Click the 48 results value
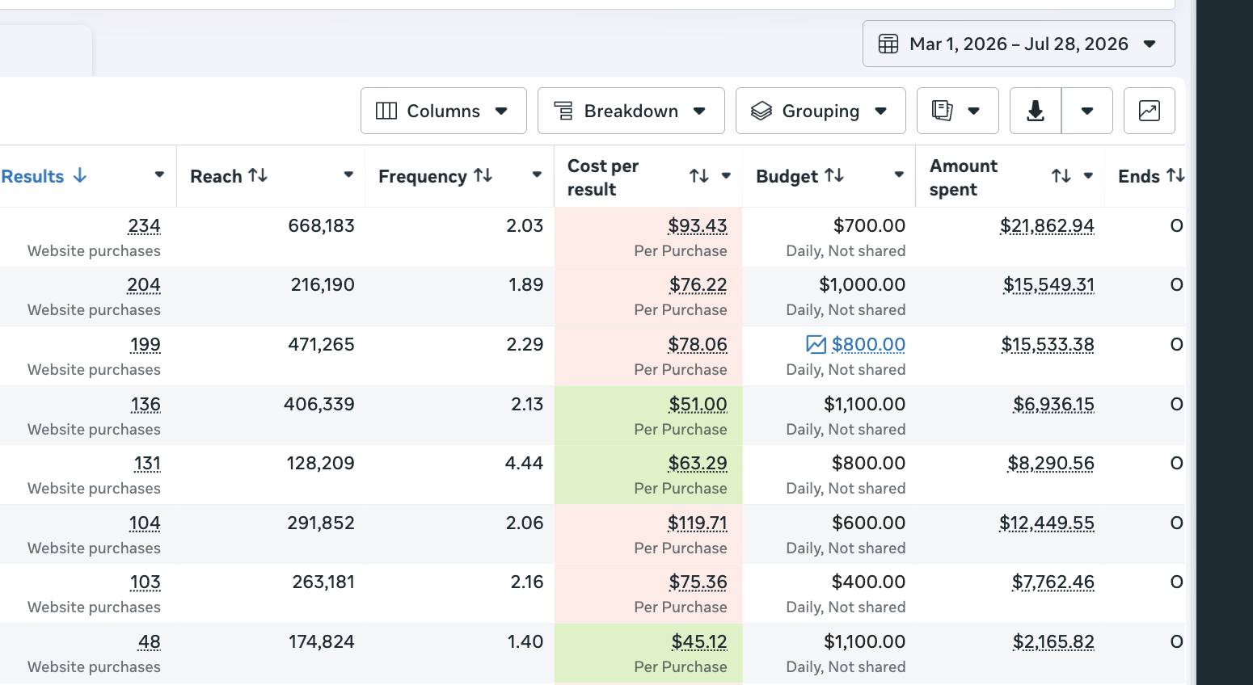Image resolution: width=1253 pixels, height=685 pixels. click(150, 642)
